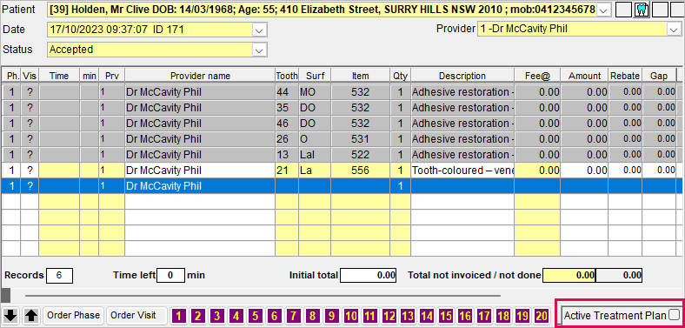Viewport: 685px width, 328px height.
Task: Open the Status dropdown
Action: pyautogui.click(x=259, y=50)
